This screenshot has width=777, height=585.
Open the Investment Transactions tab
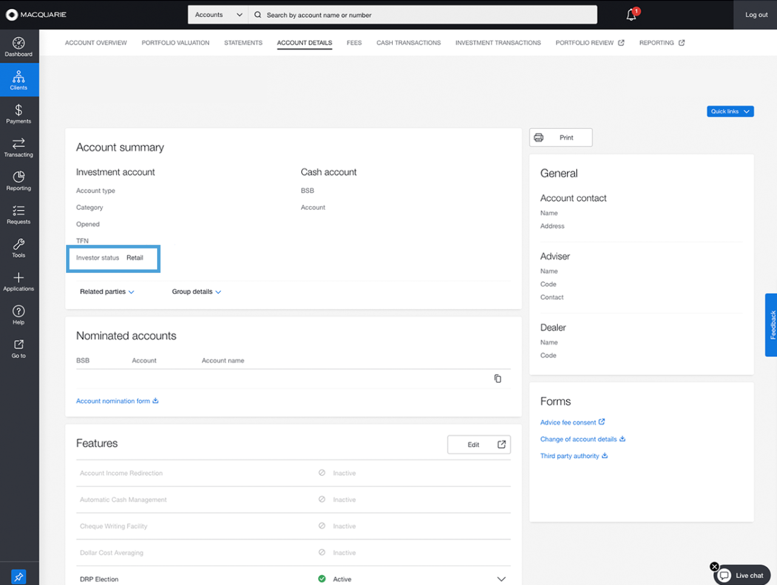(498, 43)
